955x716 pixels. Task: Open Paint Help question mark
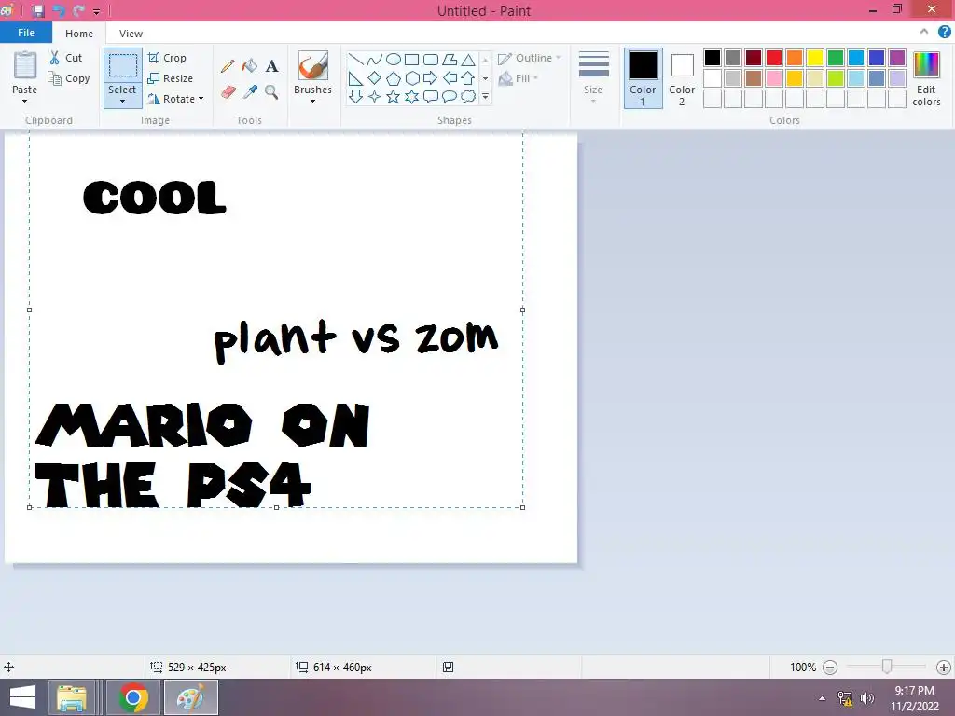[x=944, y=33]
